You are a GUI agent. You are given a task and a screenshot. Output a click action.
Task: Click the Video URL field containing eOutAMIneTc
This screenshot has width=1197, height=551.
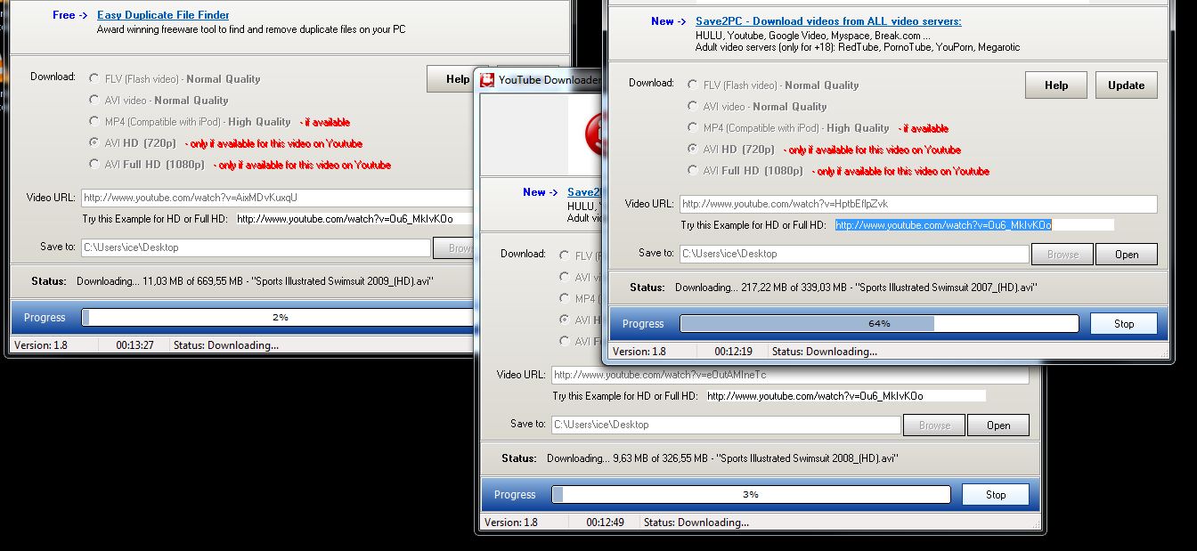[790, 375]
